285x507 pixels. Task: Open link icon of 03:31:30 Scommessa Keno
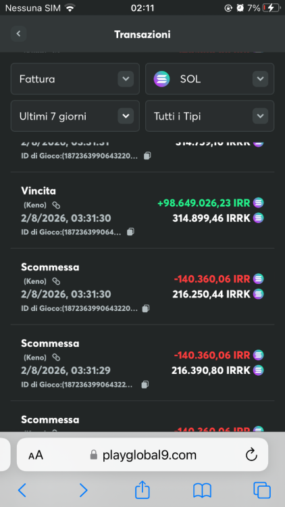click(x=56, y=281)
